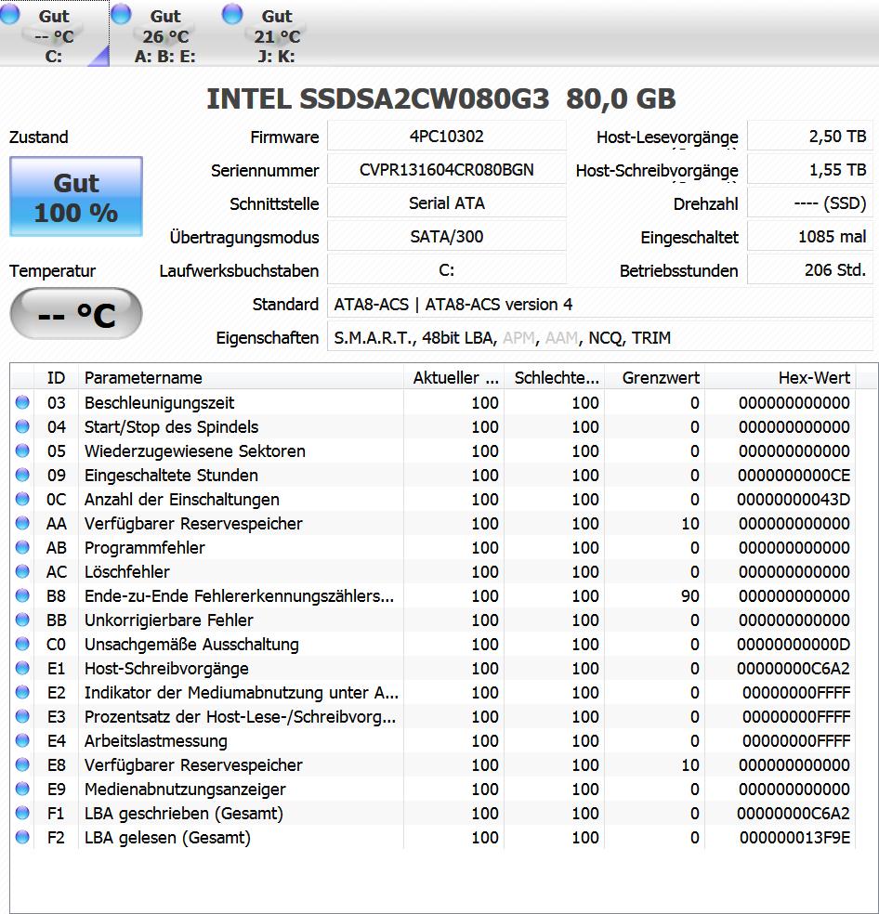Image resolution: width=879 pixels, height=914 pixels.
Task: Click Grenzwert 90 in B8 row
Action: pos(690,595)
